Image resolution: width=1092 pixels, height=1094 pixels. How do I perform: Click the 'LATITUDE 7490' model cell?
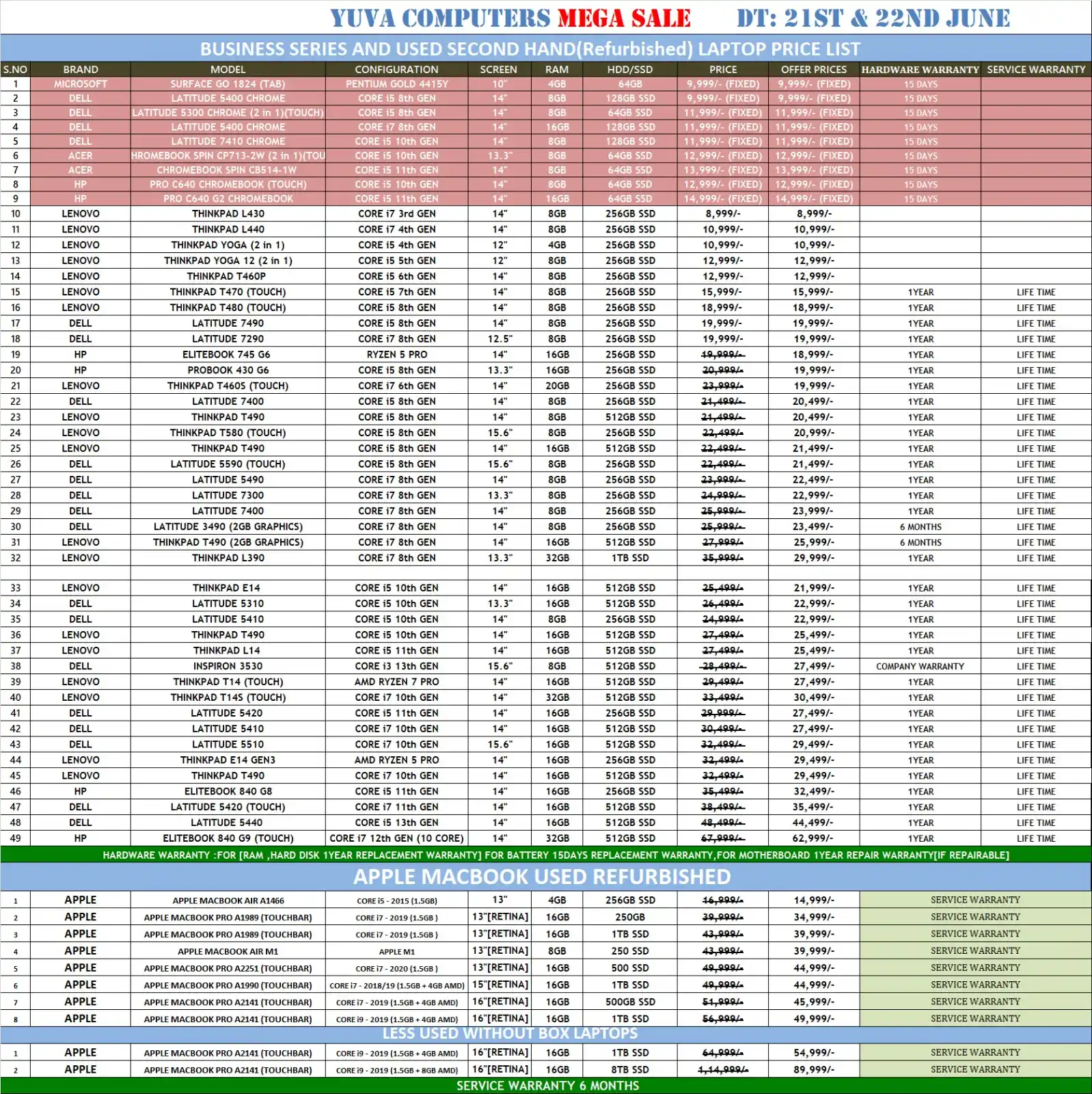(x=228, y=323)
